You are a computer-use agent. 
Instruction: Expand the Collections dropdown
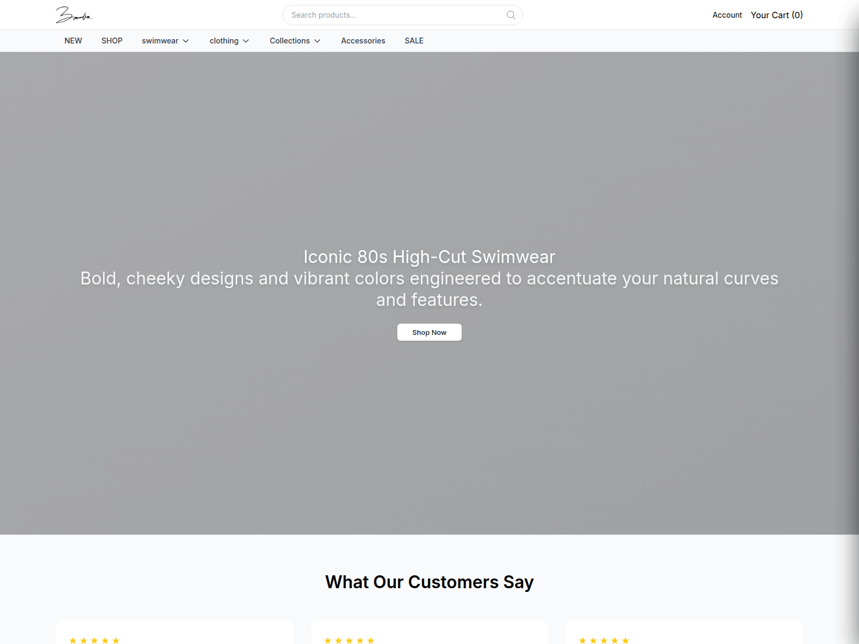tap(295, 41)
